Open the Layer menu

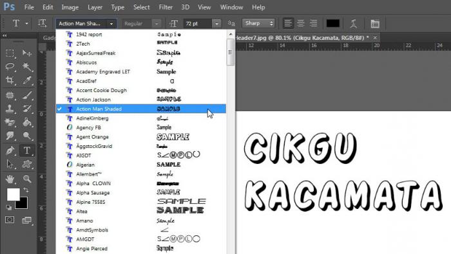tap(95, 7)
